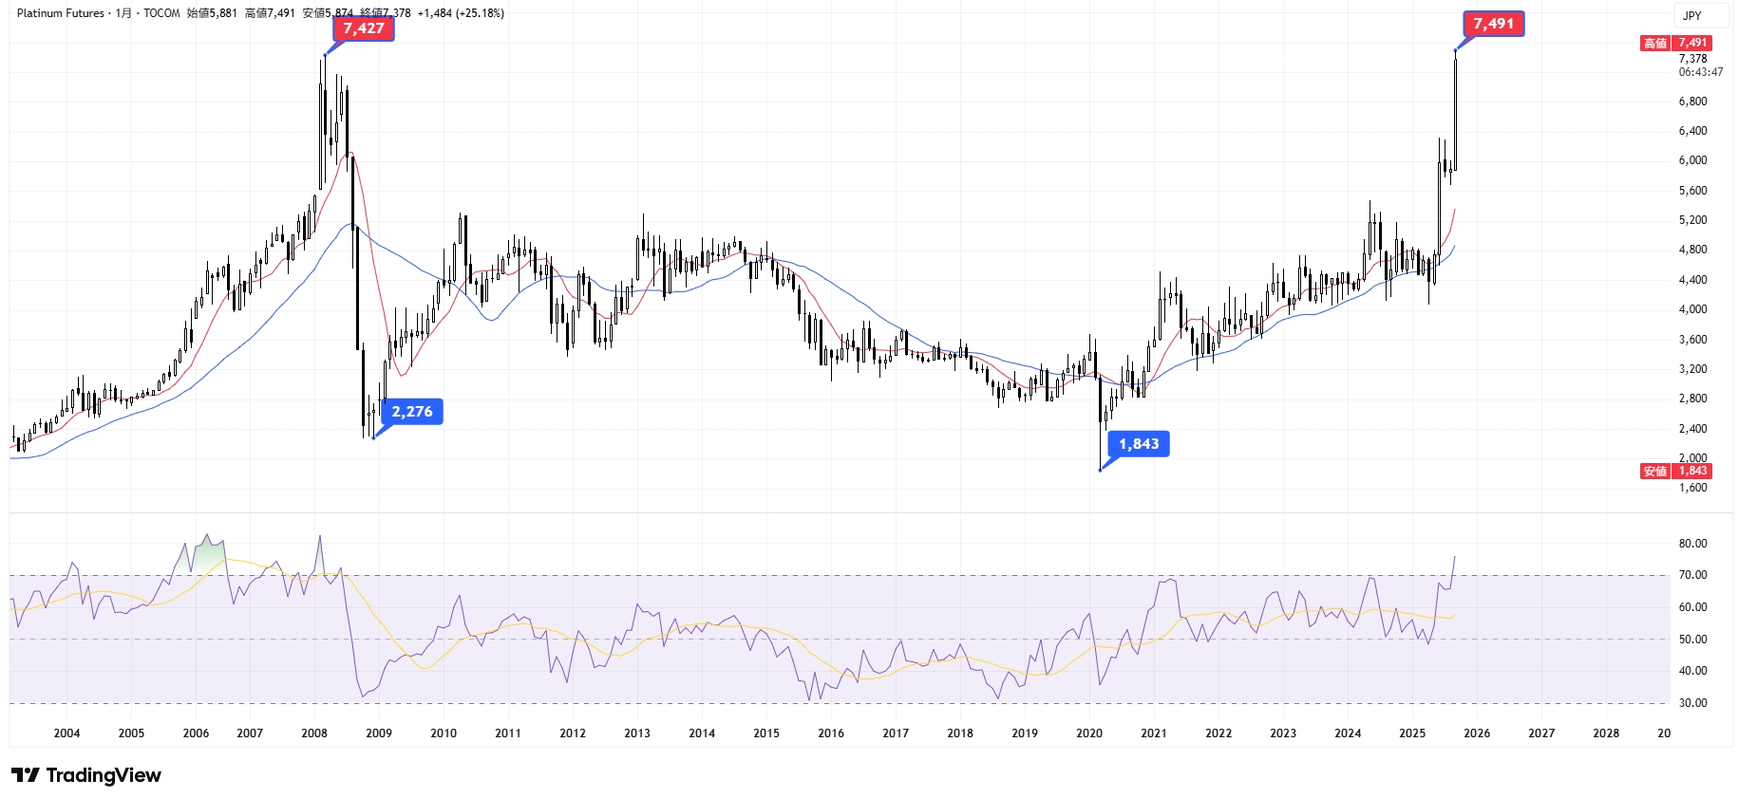Screen dimensions: 1738x798
Task: Select the 7,491 high price callout
Action: [1493, 24]
